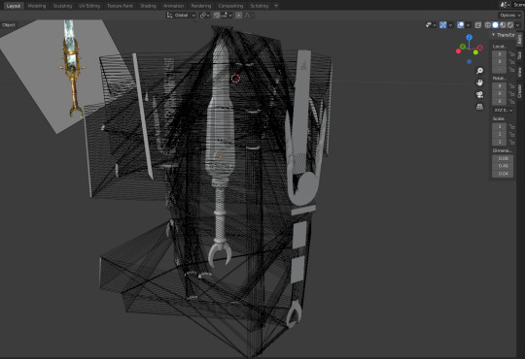Click the Dimensions Z field showing 0.04
The image size is (525, 359).
(503, 174)
